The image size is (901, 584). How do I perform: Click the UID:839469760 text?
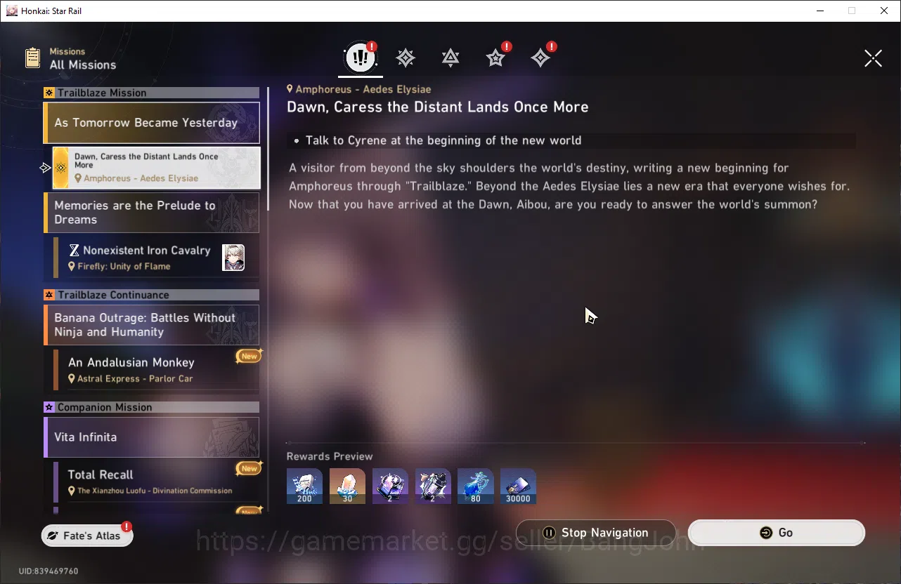coord(48,571)
